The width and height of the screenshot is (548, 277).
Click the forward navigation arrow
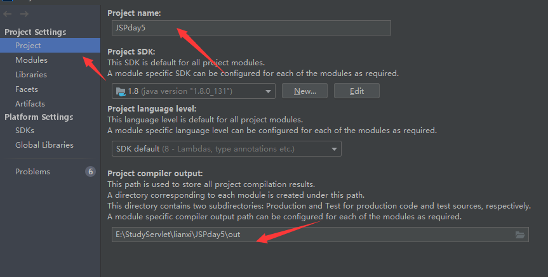pyautogui.click(x=24, y=14)
